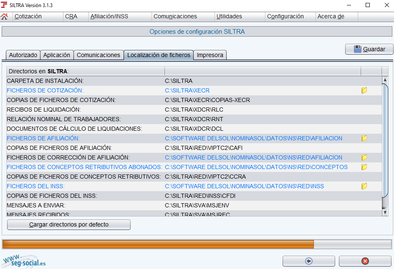The image size is (394, 269).
Task: Click the scrollbar down arrow in the directory list
Action: 385,212
